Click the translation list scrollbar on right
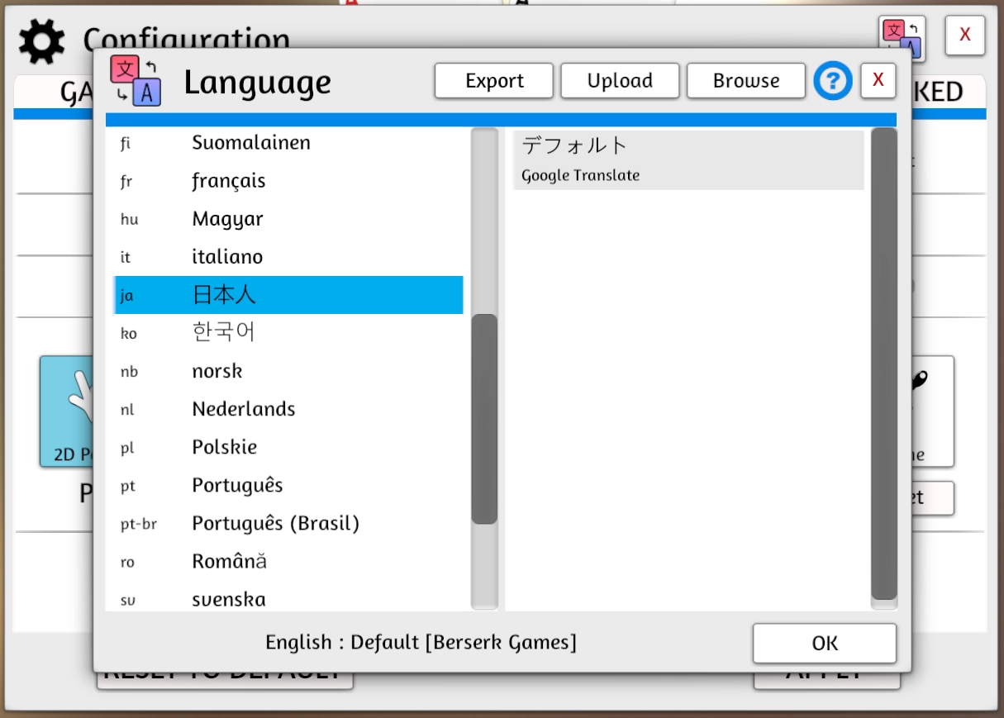This screenshot has height=718, width=1004. [x=884, y=364]
